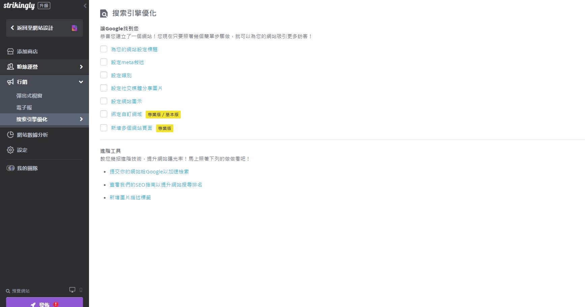
Task: Open the 彈出式視窗 menu item
Action: point(29,95)
